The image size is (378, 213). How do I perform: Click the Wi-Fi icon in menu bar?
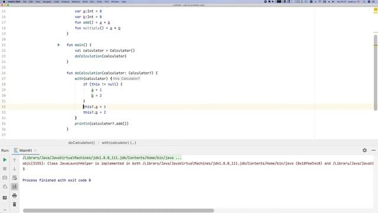(320, 2)
